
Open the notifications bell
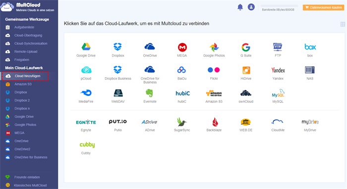tap(240, 7)
